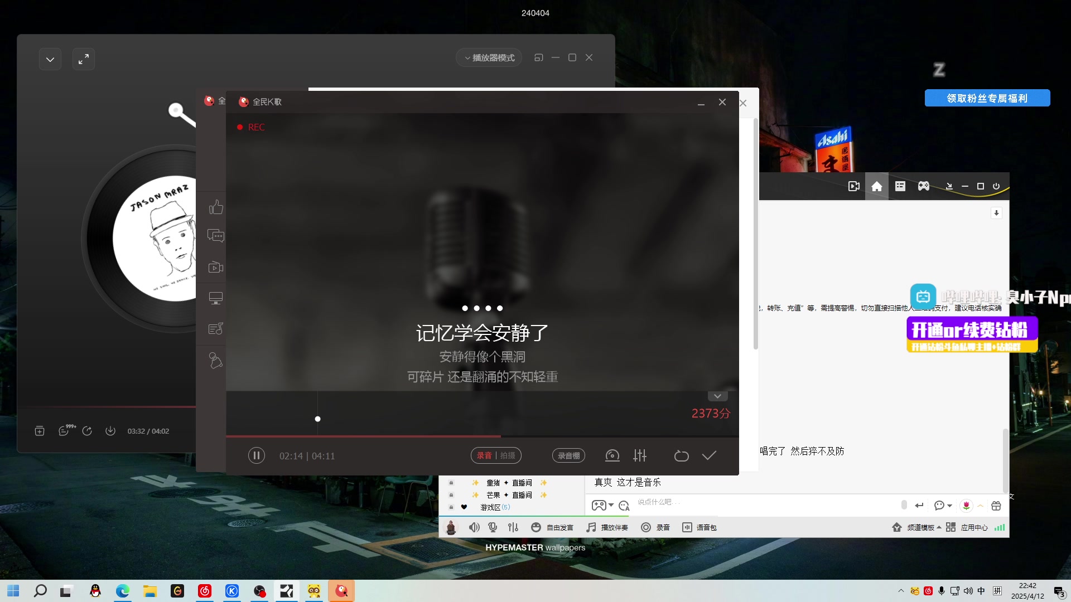Switch to 录音 audio recording mode
Image resolution: width=1071 pixels, height=602 pixels.
pos(484,455)
